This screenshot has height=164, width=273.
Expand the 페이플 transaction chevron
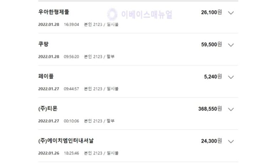coord(231,77)
